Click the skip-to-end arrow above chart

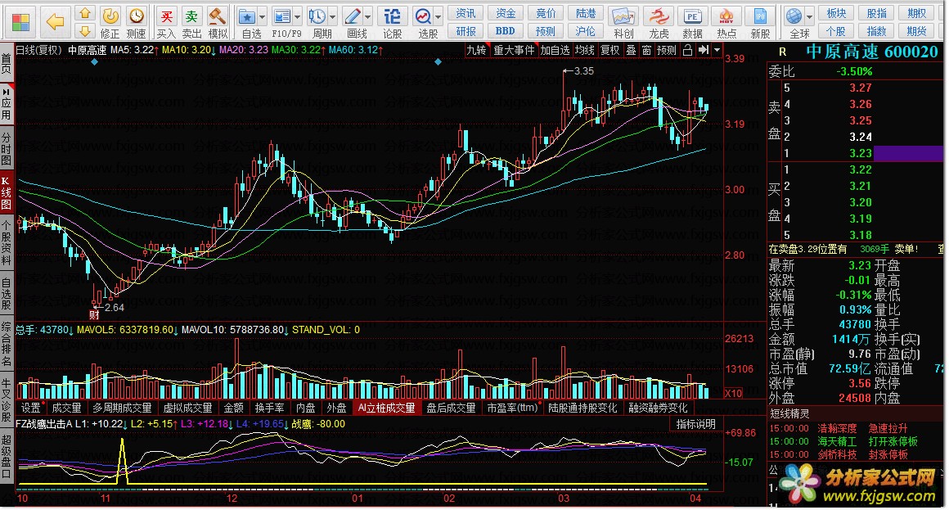pyautogui.click(x=704, y=50)
